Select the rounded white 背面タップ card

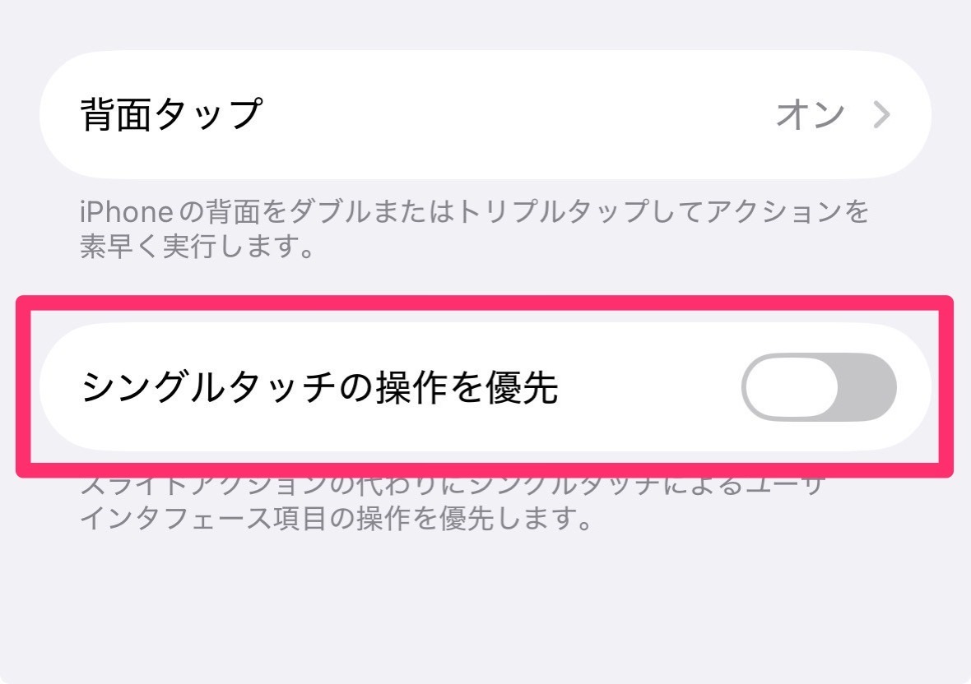[x=485, y=115]
